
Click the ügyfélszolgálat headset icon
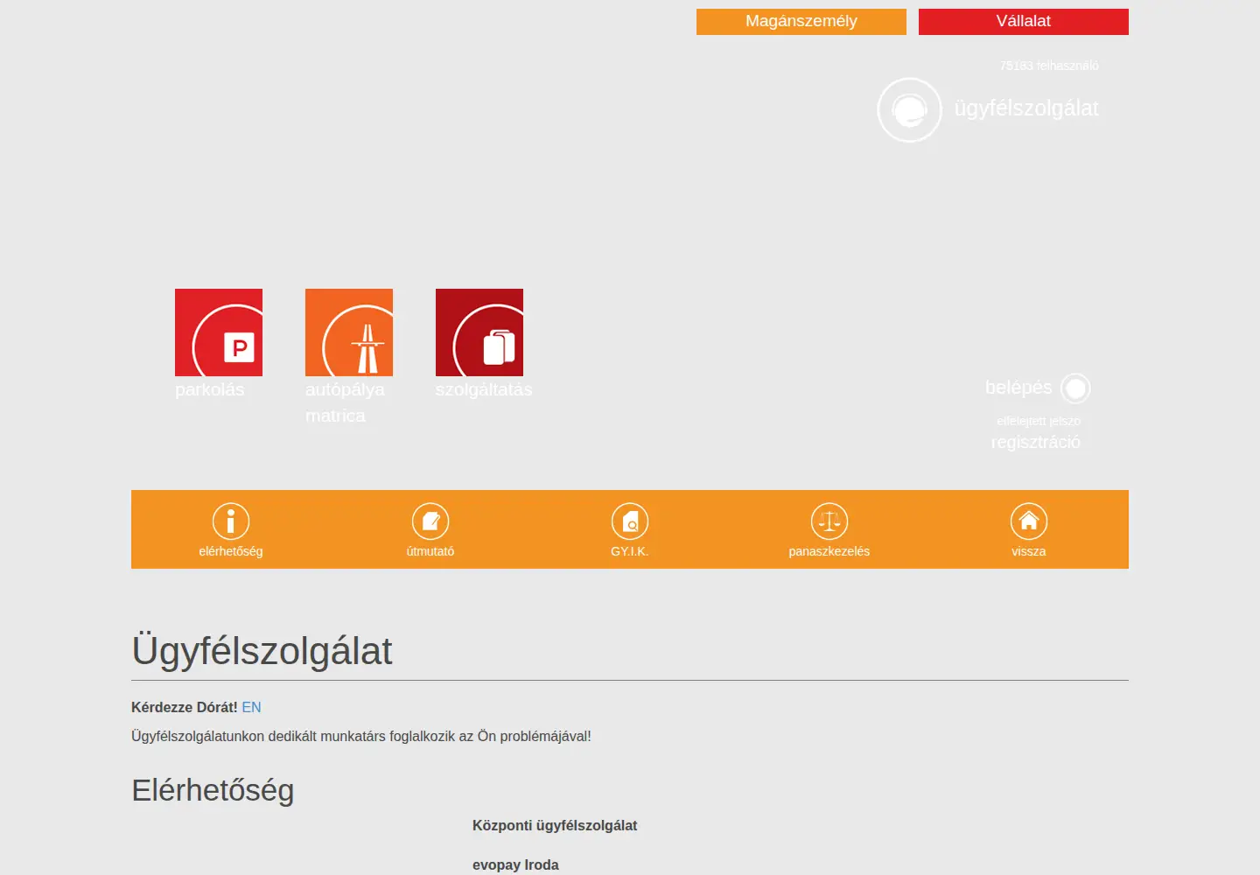click(x=909, y=110)
